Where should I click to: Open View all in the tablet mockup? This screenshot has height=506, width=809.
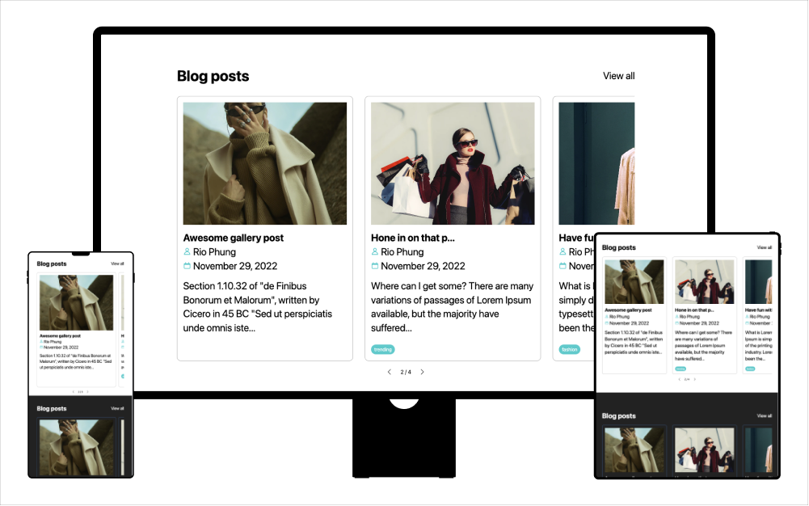765,247
